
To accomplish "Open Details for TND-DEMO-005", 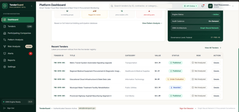I will click(x=216, y=96).
